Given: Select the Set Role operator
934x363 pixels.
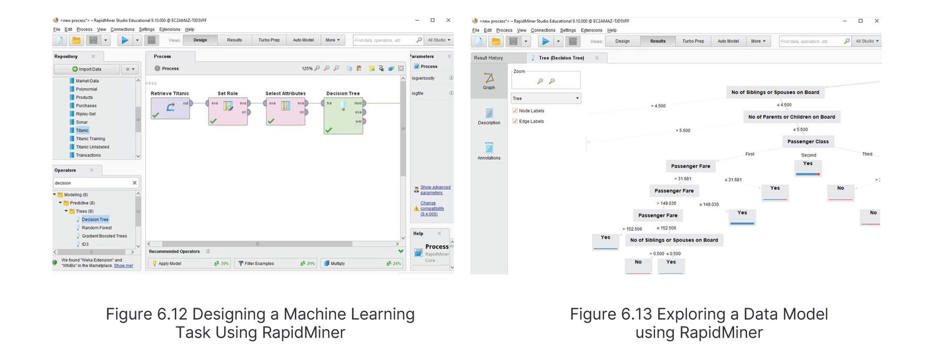Looking at the screenshot, I should coord(228,112).
